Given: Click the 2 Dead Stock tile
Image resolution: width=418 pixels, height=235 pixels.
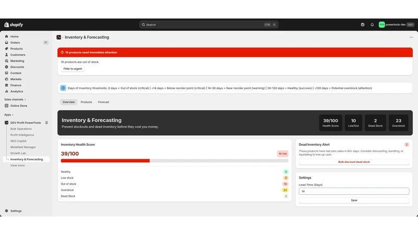Looking at the screenshot, I should pos(375,123).
